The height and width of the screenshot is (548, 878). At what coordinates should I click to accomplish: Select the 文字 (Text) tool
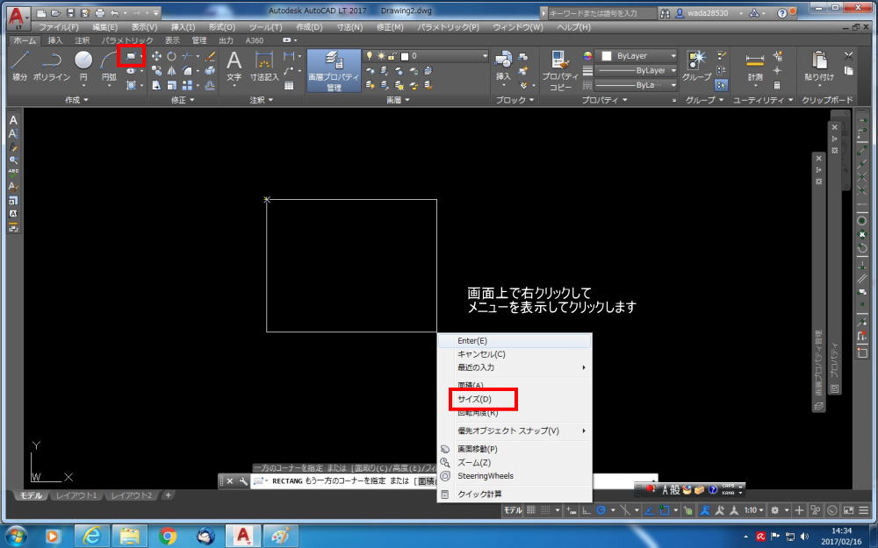coord(234,66)
